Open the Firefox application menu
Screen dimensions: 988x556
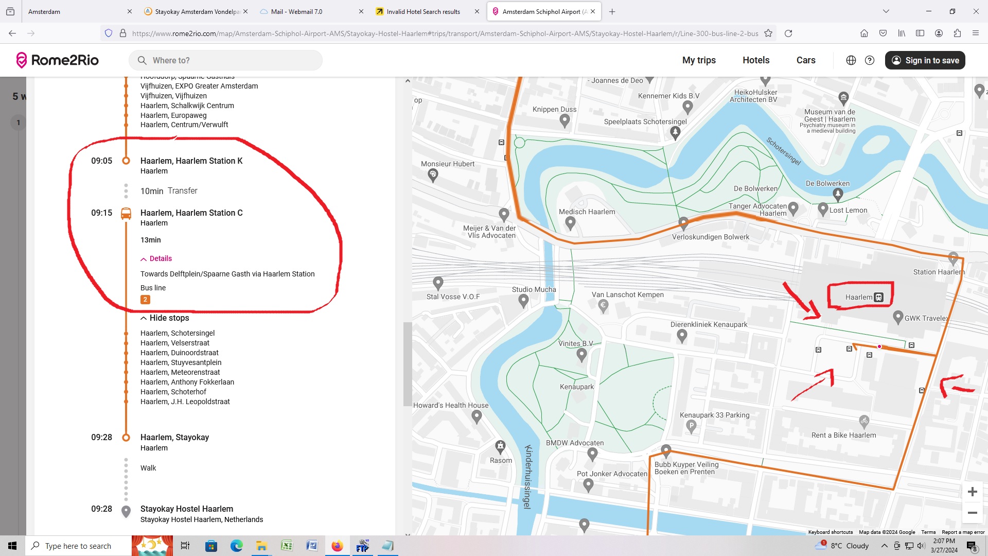tap(976, 33)
